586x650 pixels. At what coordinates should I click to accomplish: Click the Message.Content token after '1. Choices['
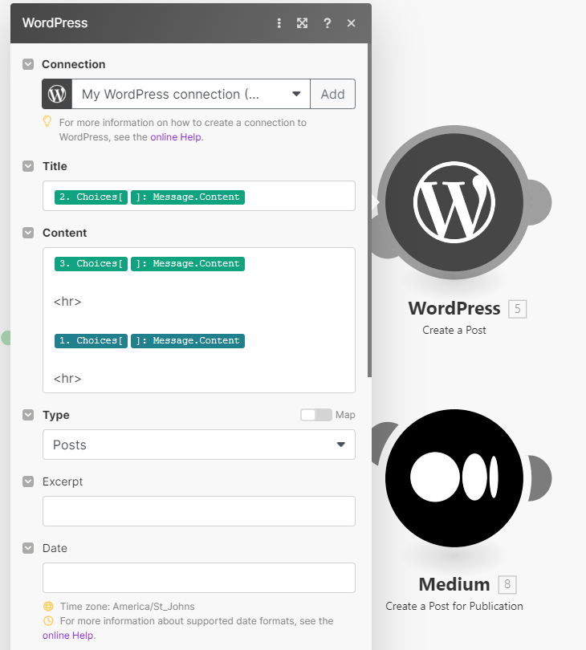[188, 341]
